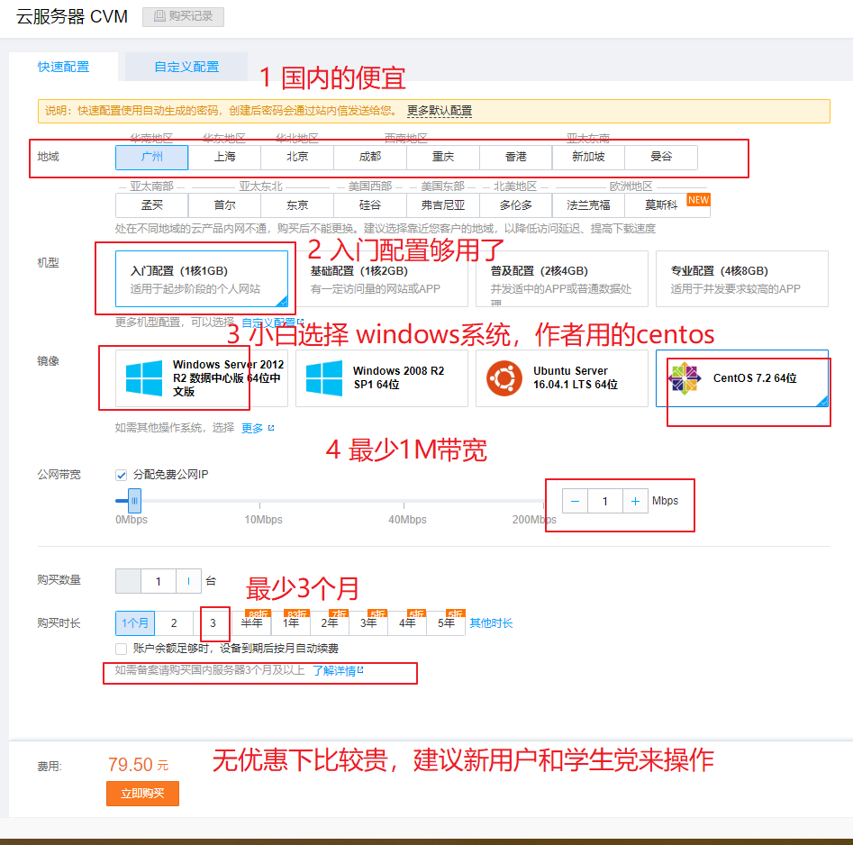Decrease bandwidth with the minus button
Image resolution: width=853 pixels, height=845 pixels.
[x=575, y=501]
